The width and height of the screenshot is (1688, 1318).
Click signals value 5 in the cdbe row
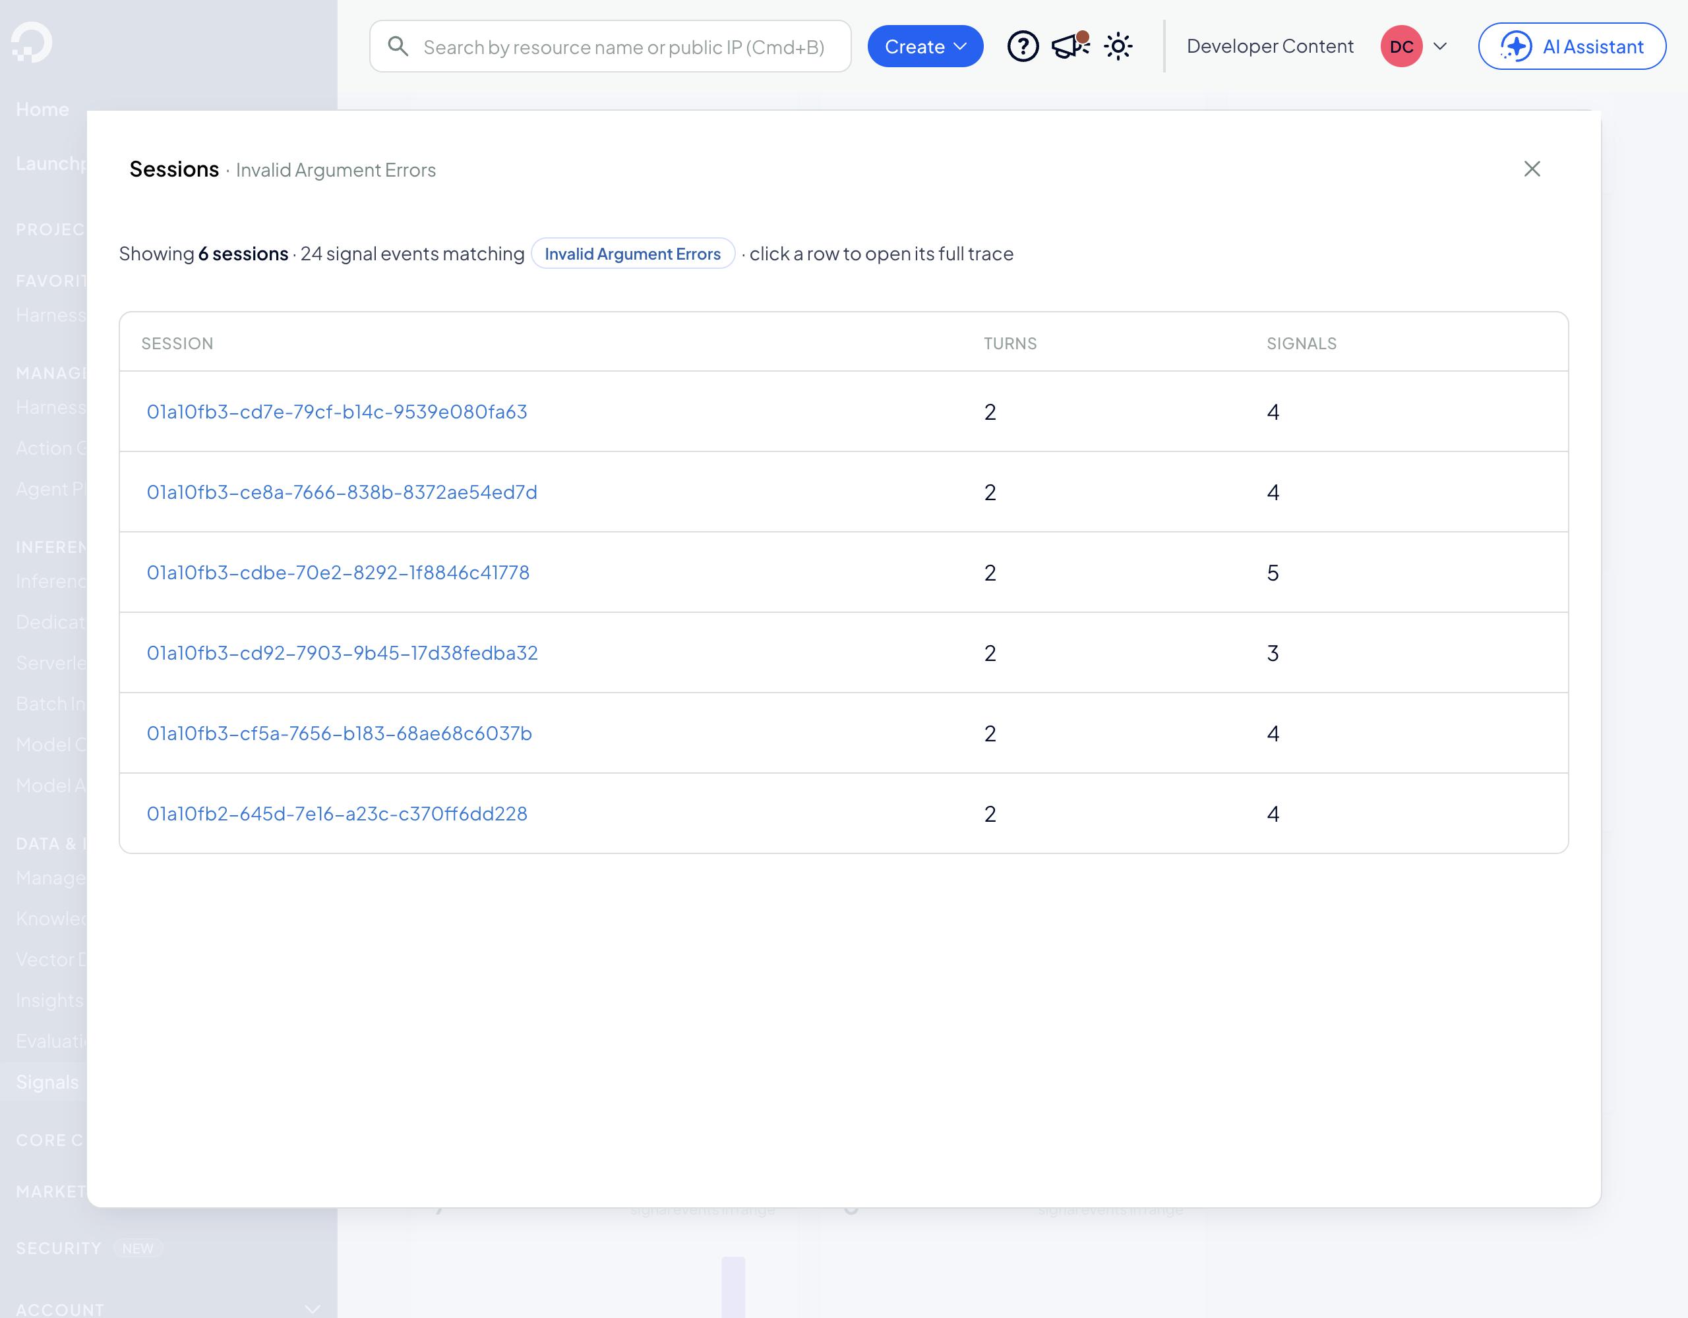point(1272,573)
